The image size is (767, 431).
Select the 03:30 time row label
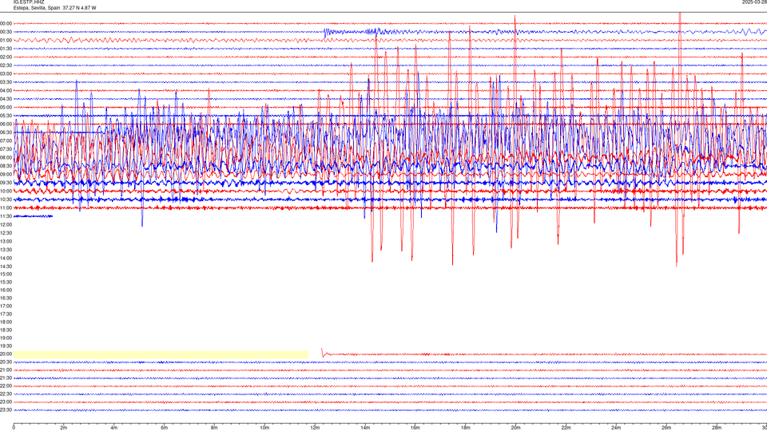(x=6, y=82)
